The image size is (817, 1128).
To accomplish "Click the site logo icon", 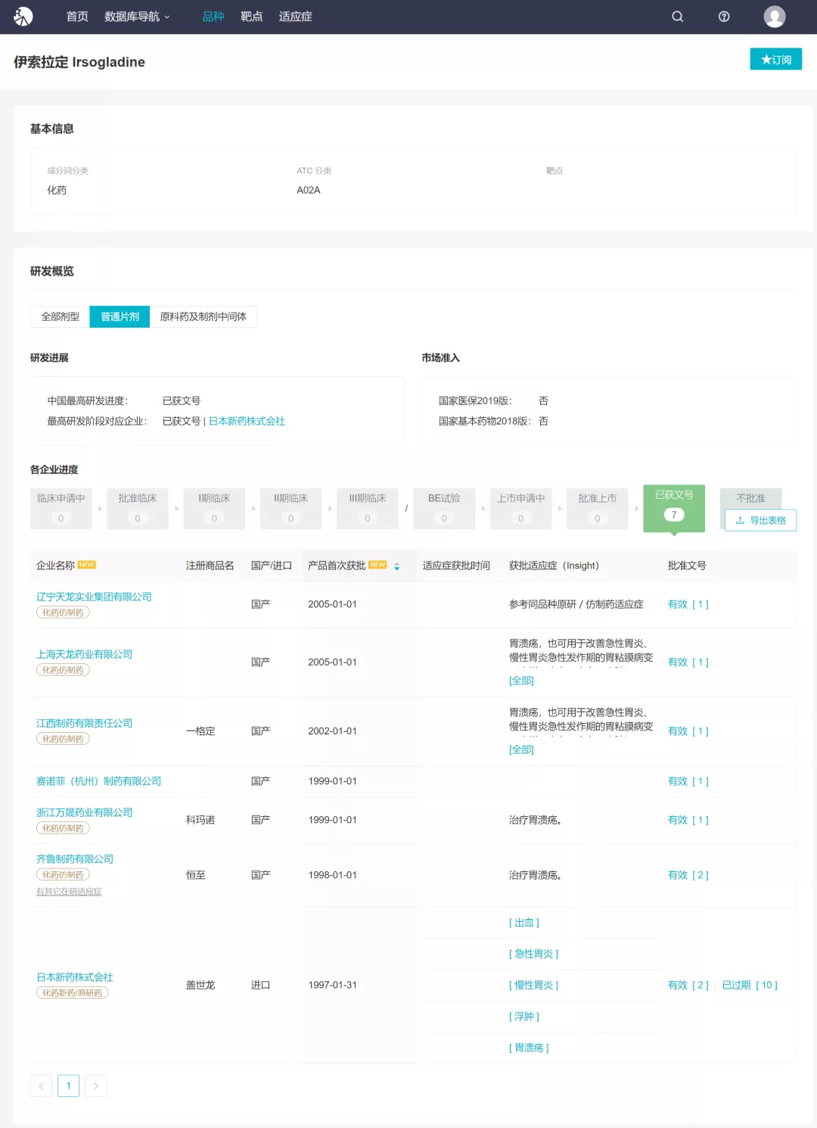I will coord(23,17).
